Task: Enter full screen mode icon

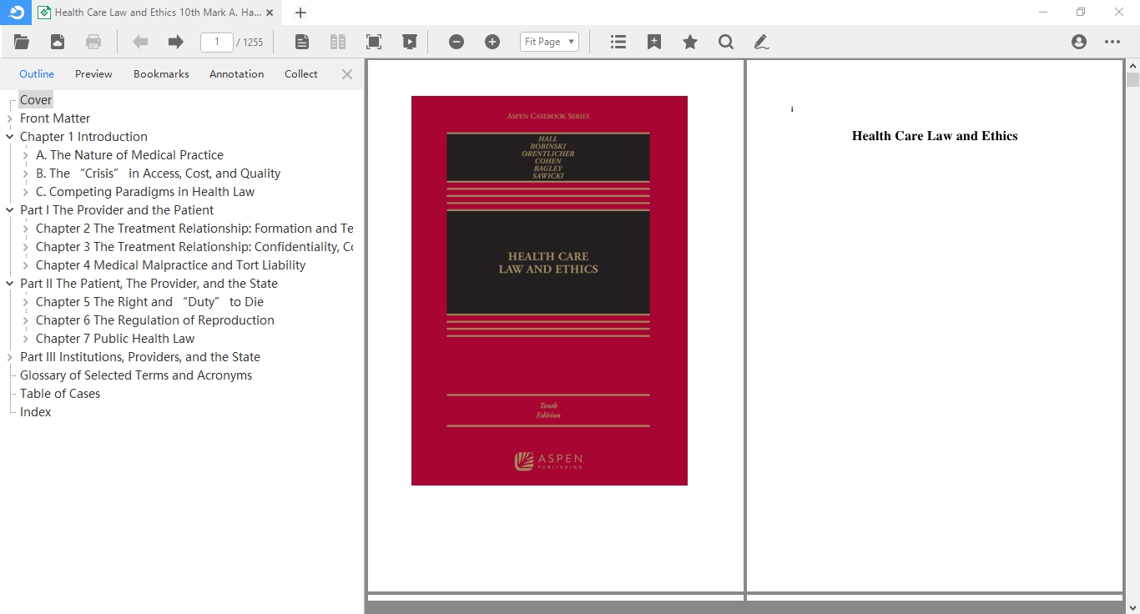Action: tap(374, 42)
